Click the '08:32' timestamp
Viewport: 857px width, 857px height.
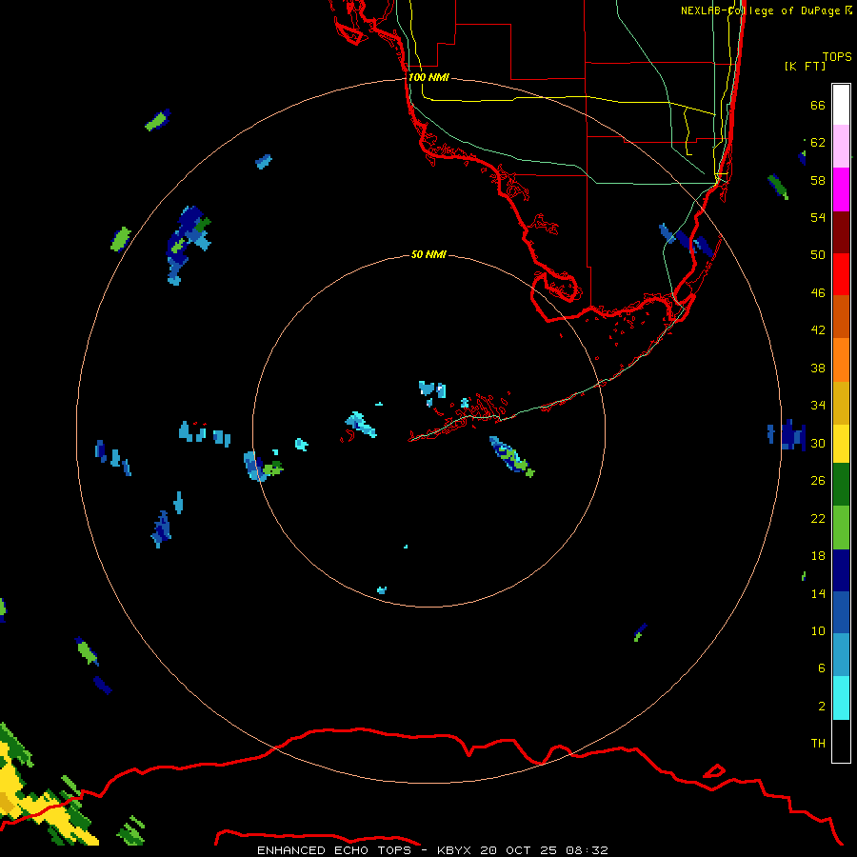(x=587, y=850)
